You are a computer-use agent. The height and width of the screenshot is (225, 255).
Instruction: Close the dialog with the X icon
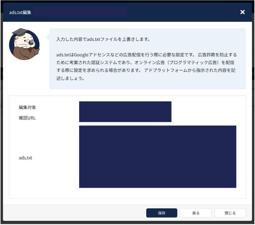(x=243, y=12)
